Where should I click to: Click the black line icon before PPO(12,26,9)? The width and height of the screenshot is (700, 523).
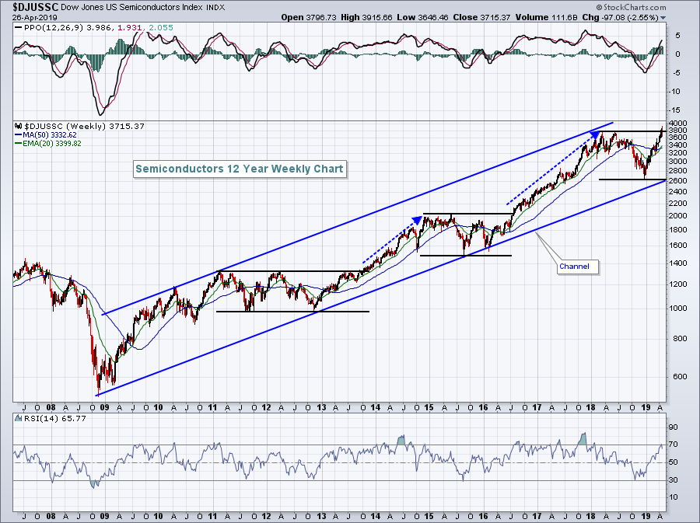(x=18, y=28)
